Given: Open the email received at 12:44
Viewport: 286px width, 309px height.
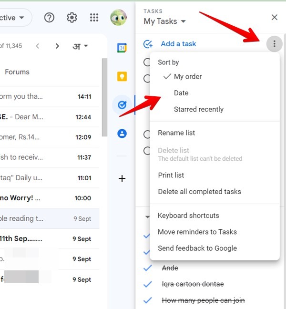Looking at the screenshot, I should (50, 117).
